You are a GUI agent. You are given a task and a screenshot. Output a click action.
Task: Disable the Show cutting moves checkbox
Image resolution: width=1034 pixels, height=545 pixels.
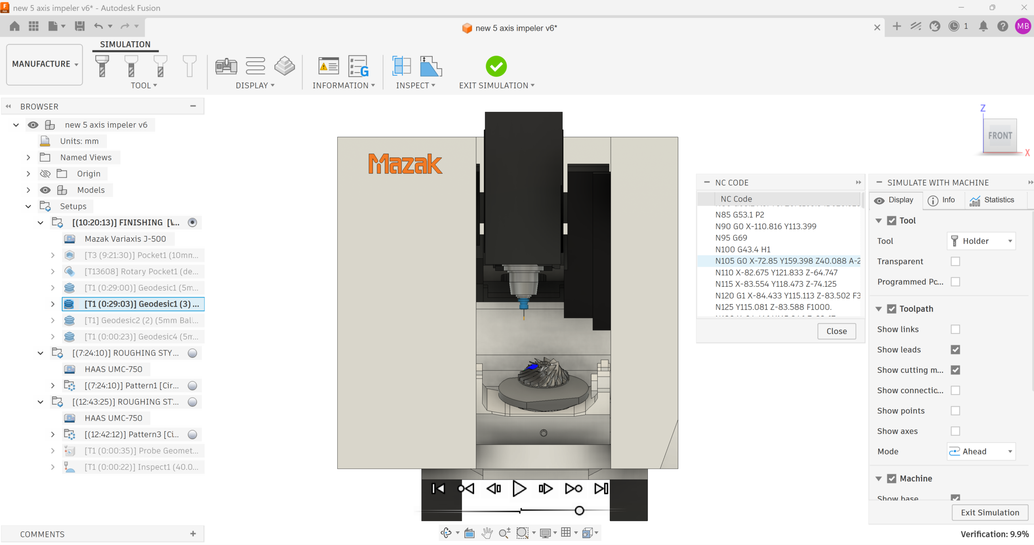955,370
